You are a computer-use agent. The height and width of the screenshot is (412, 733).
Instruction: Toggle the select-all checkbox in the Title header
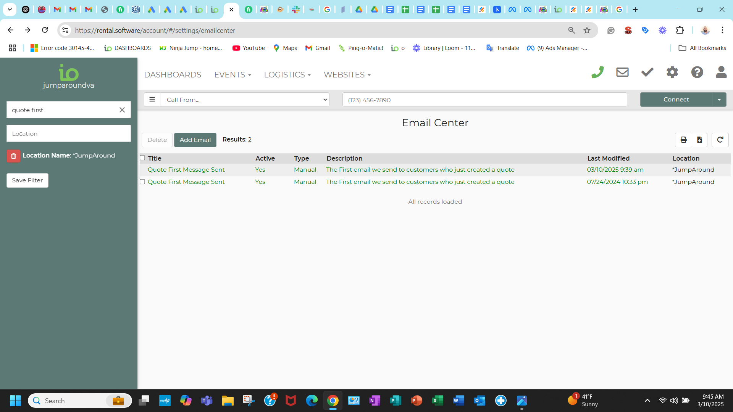click(142, 158)
